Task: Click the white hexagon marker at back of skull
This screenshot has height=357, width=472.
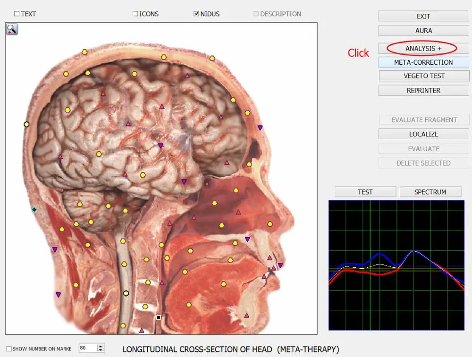Action: 26,124
